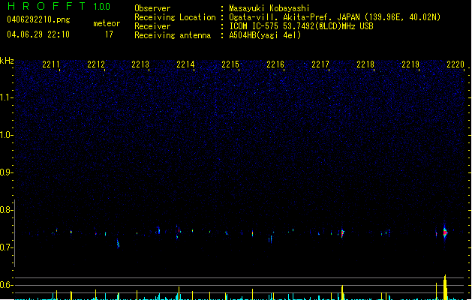Click the meteor echo after 2217

pyautogui.click(x=342, y=233)
